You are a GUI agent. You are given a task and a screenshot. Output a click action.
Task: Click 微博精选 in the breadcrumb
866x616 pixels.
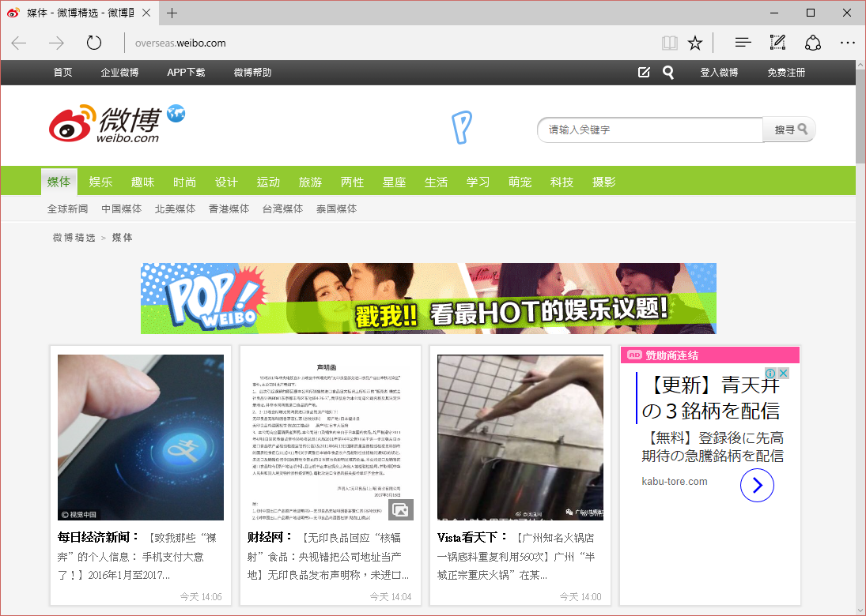pos(74,238)
